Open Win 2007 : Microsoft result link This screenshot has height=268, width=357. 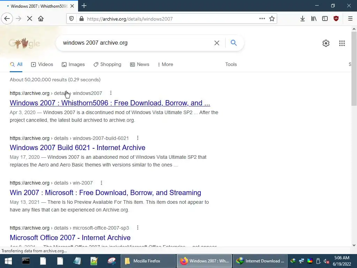coord(105,193)
